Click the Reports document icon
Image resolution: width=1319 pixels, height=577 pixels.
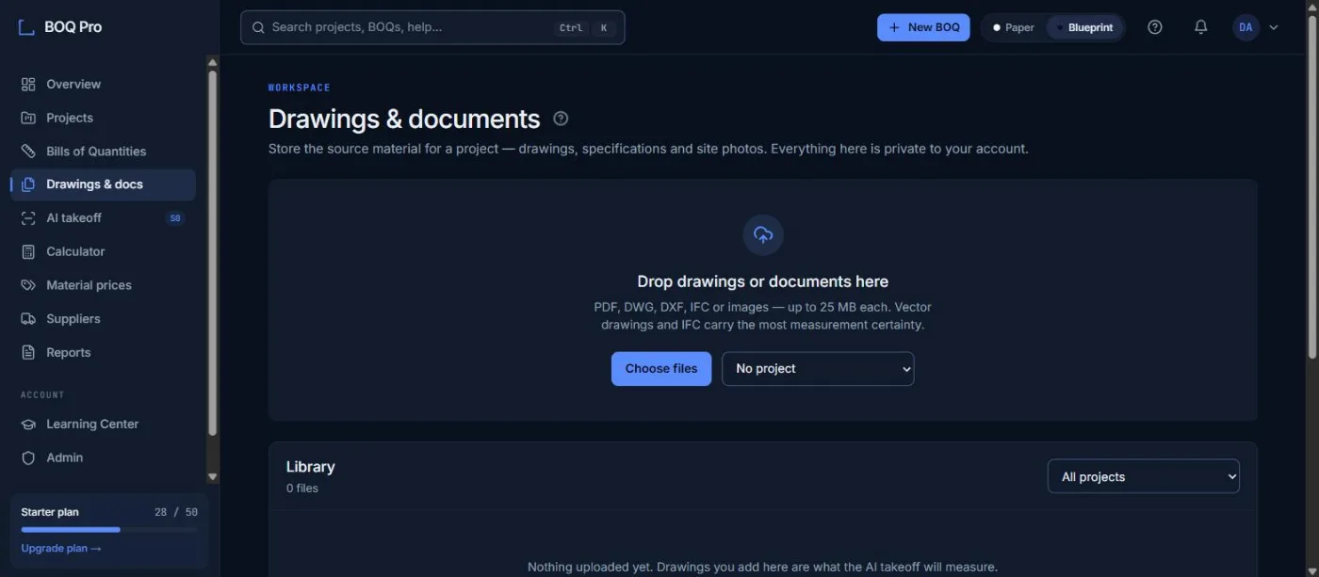28,353
